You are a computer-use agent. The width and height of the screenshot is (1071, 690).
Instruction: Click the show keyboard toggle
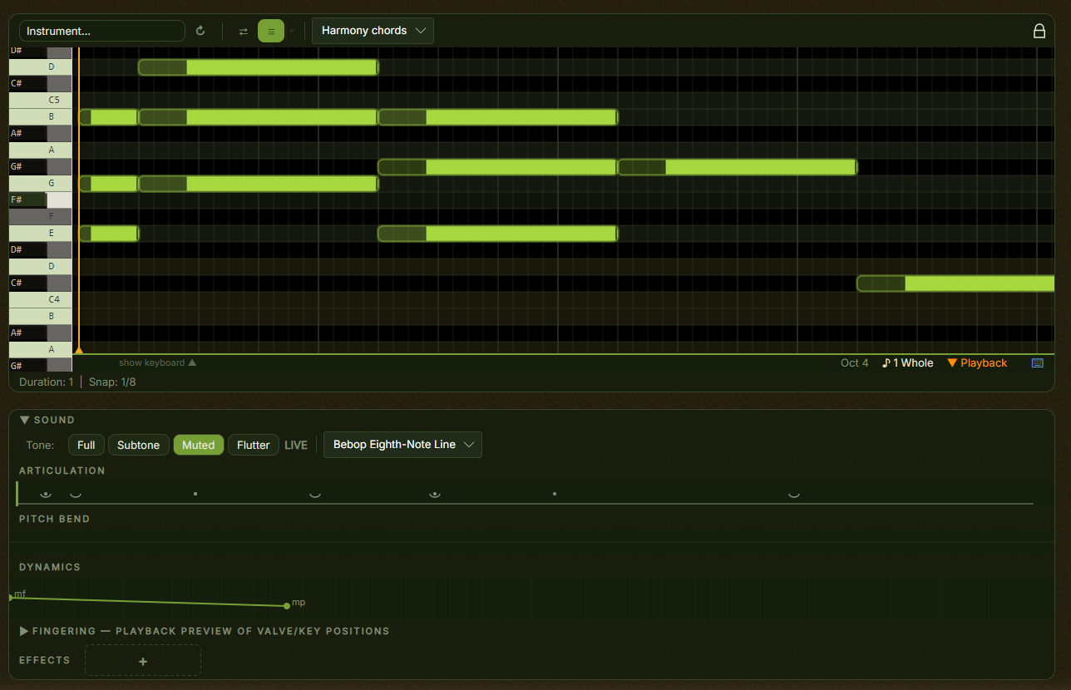pyautogui.click(x=157, y=362)
